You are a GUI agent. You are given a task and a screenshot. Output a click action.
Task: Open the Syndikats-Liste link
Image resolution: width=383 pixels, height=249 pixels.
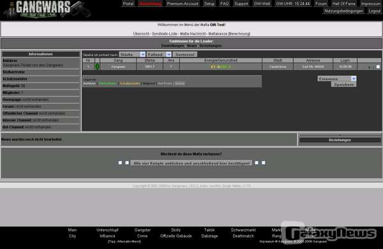pyautogui.click(x=165, y=34)
